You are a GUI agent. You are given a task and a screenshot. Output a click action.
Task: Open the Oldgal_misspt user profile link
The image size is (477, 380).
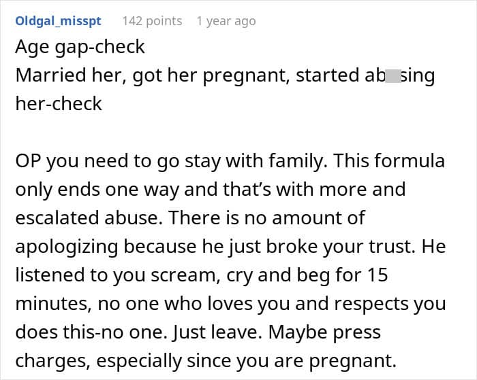[x=58, y=21]
